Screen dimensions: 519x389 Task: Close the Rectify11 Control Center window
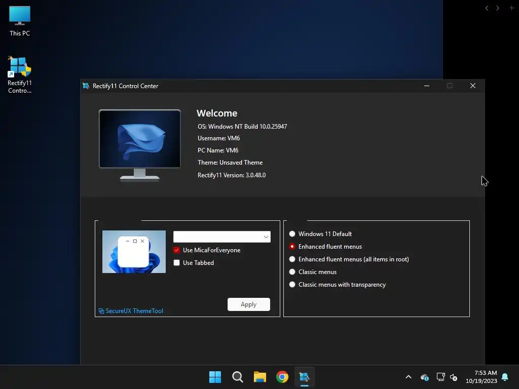[473, 86]
